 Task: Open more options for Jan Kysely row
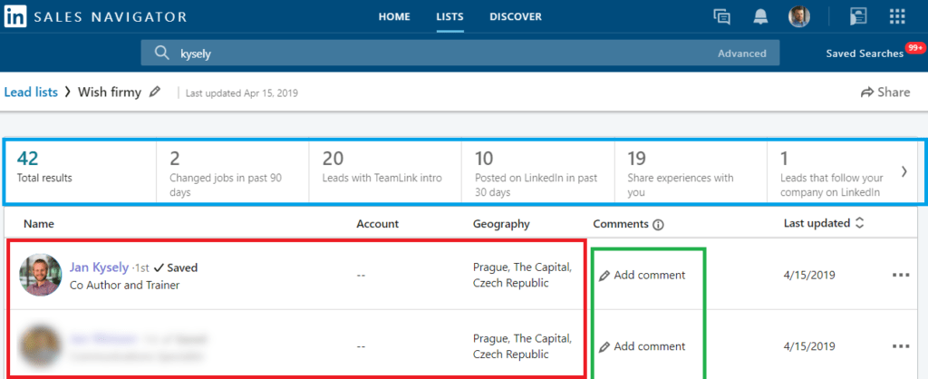(x=900, y=275)
